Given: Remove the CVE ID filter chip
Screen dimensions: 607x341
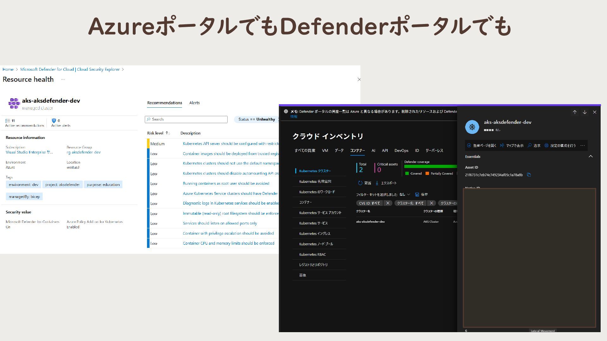Looking at the screenshot, I should [x=388, y=203].
